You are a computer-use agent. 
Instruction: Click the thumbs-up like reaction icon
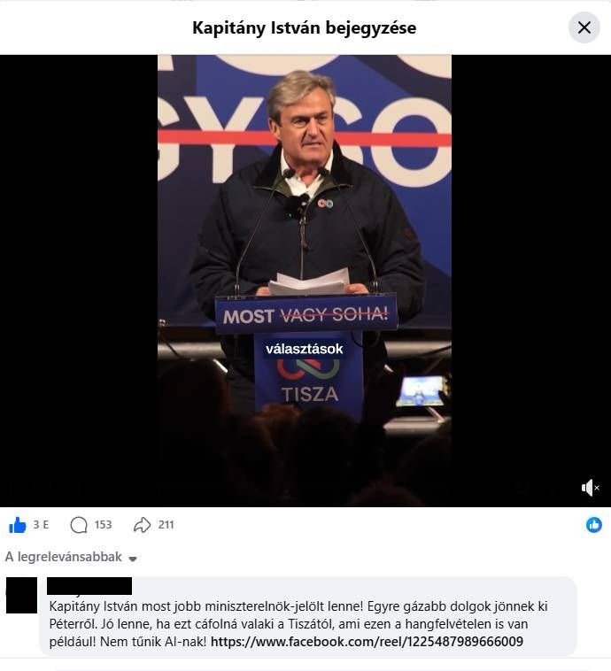[x=18, y=525]
